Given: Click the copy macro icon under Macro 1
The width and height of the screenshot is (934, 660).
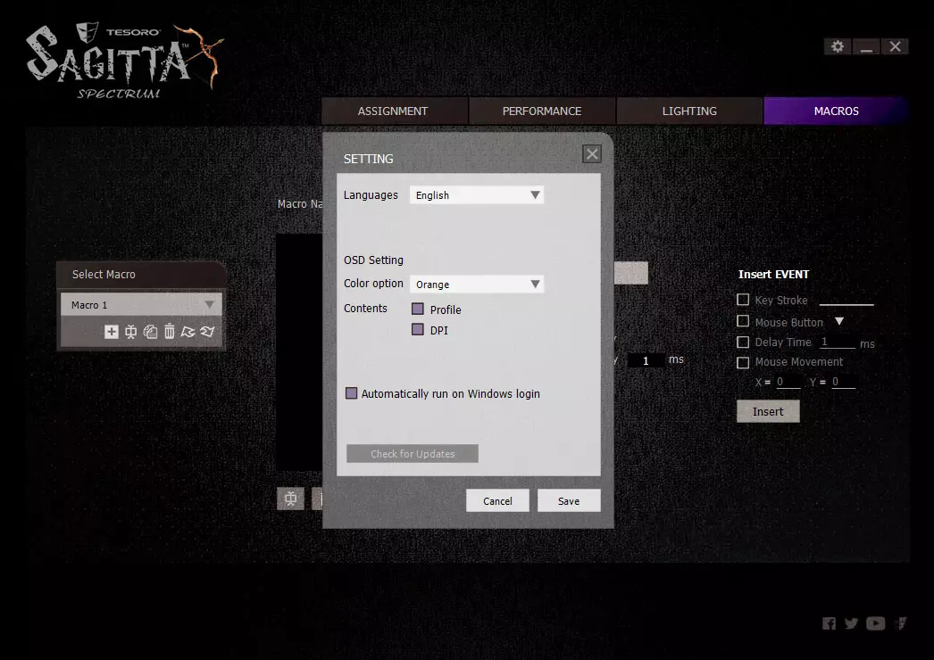Looking at the screenshot, I should point(150,332).
